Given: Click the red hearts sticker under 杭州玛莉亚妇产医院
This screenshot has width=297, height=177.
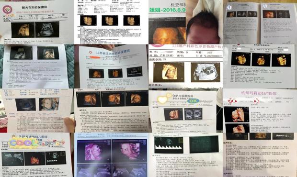Looking at the screenshot, I should [232, 100].
